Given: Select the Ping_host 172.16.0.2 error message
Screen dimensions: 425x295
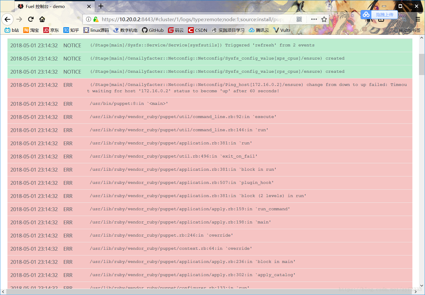Looking at the screenshot, I should point(247,88).
